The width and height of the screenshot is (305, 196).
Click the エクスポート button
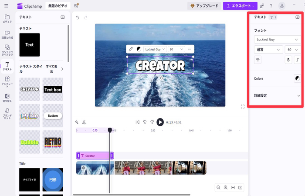240,6
